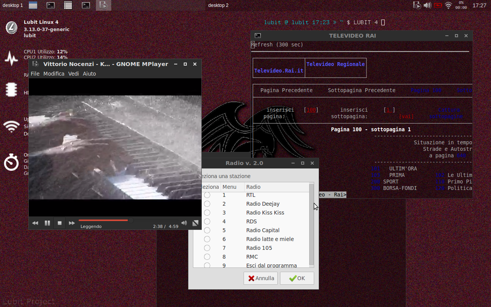Go to Pagina Precedente in Televideo
The width and height of the screenshot is (491, 307).
point(287,90)
